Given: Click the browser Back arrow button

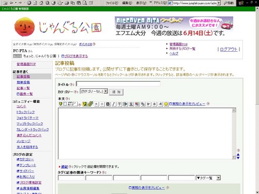Looking at the screenshot, I should (11, 3).
